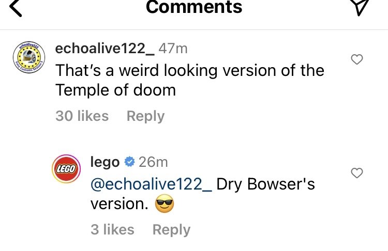The height and width of the screenshot is (251, 388).
Task: Open the echoalive122_ username link
Action: pos(103,49)
